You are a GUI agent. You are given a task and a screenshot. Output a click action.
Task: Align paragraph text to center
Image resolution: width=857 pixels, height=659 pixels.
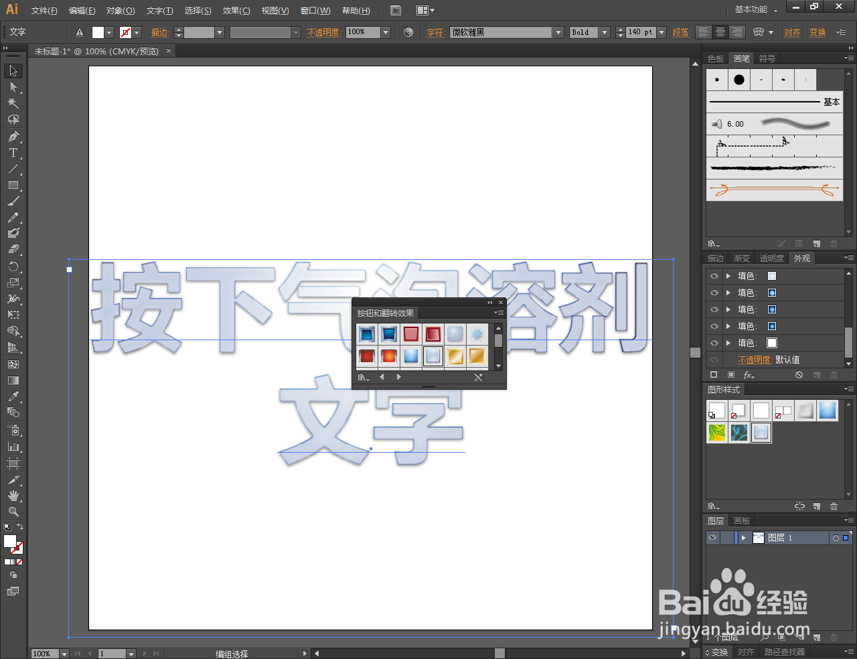[720, 32]
